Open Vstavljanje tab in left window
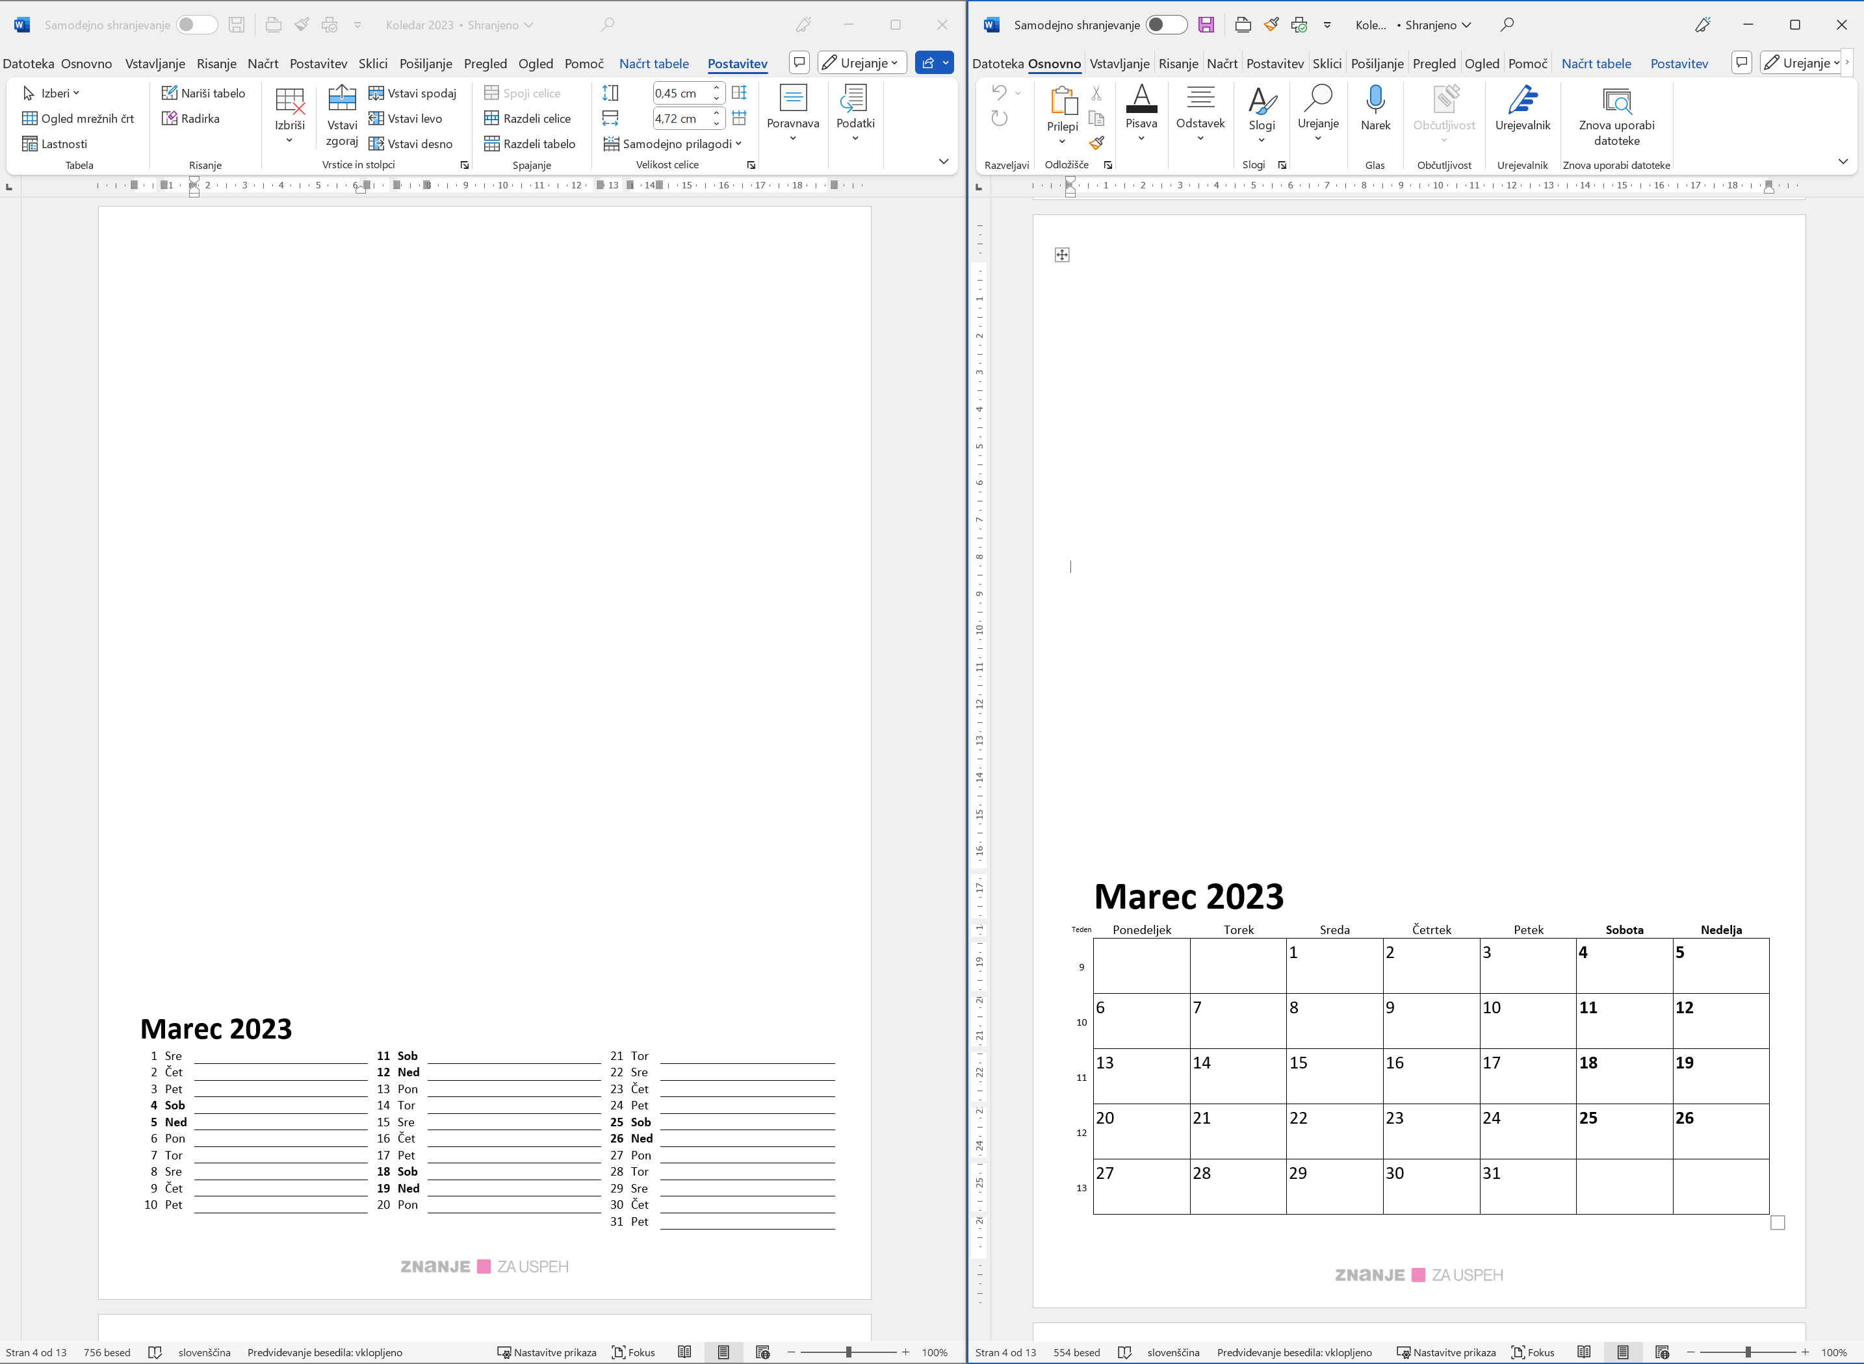 pos(155,64)
